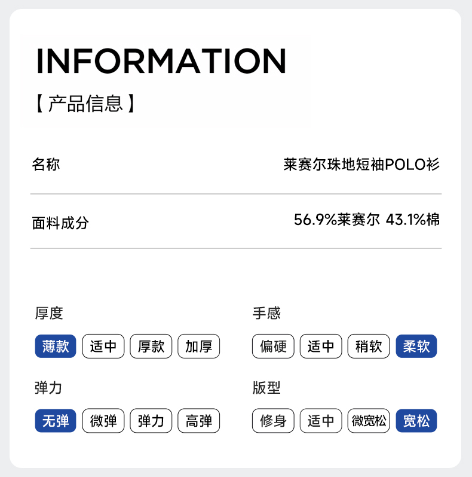The height and width of the screenshot is (477, 472).
Task: Select 偏硬 hand-feel option
Action: click(x=273, y=347)
